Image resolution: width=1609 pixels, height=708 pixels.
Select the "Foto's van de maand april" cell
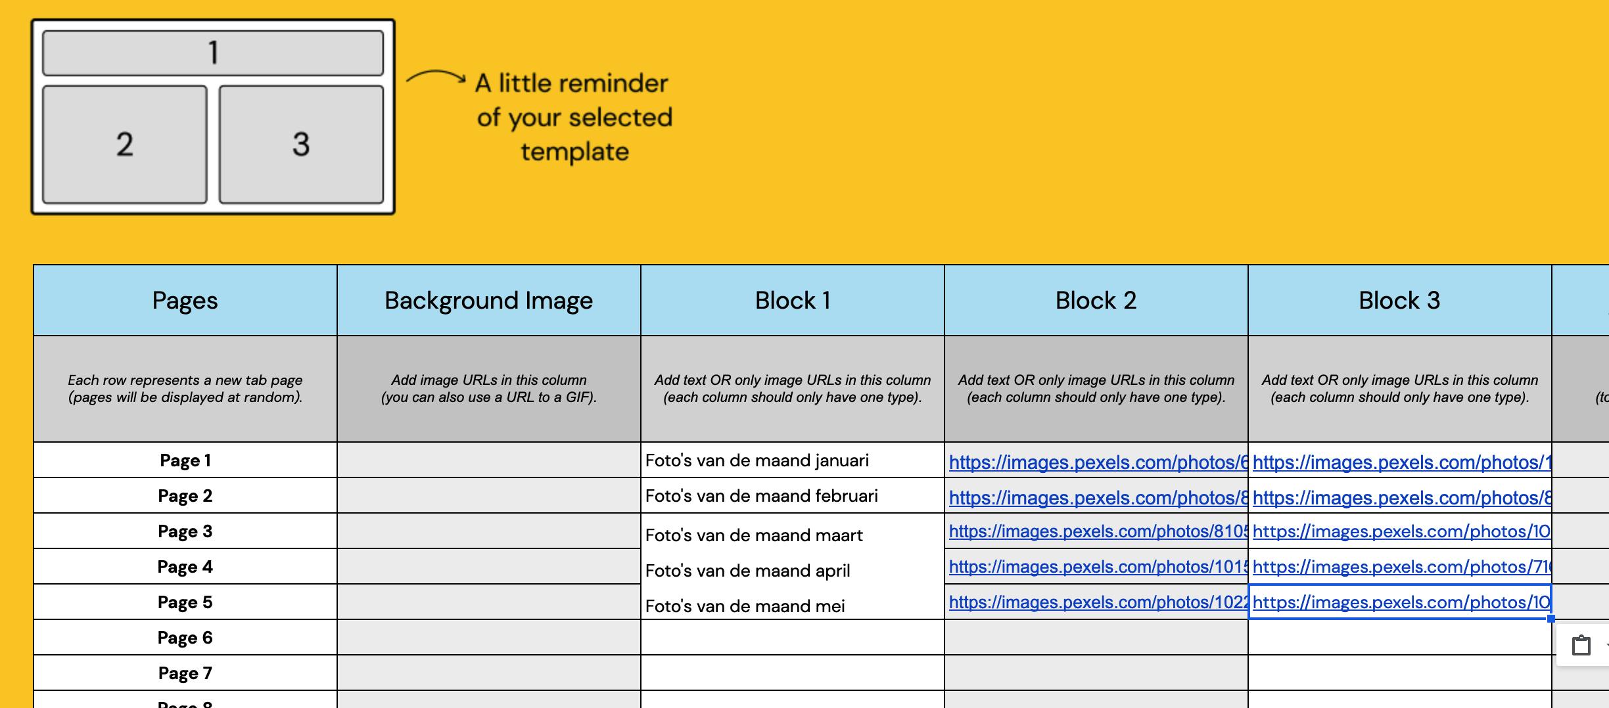coord(792,570)
